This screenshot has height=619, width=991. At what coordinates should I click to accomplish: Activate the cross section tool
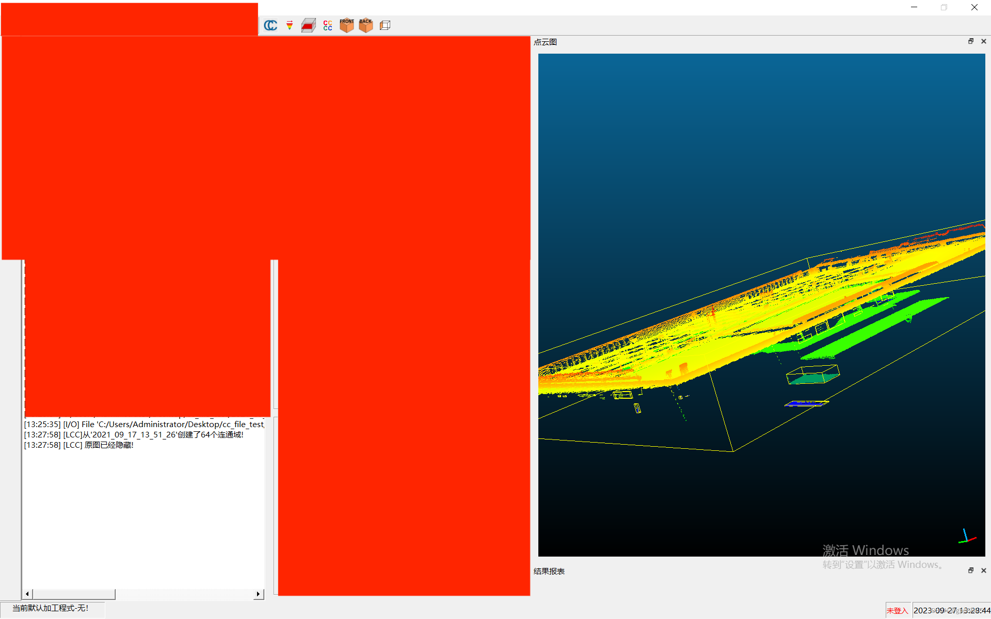[x=308, y=25]
